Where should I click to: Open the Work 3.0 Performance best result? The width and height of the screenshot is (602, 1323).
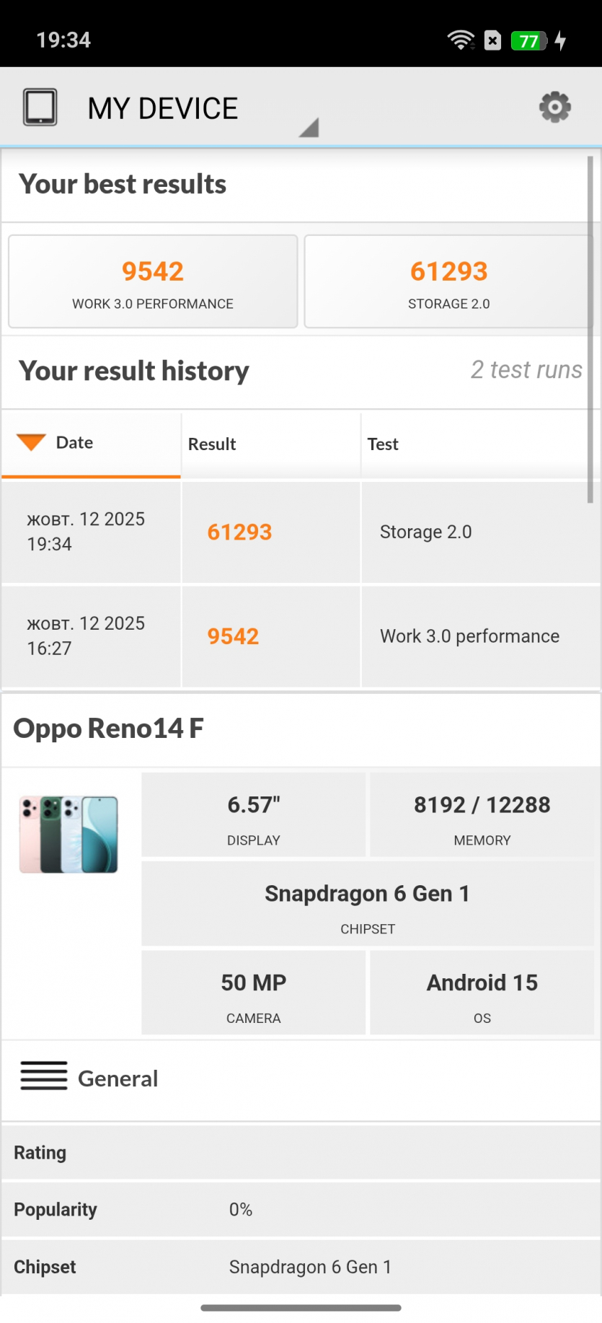tap(153, 281)
